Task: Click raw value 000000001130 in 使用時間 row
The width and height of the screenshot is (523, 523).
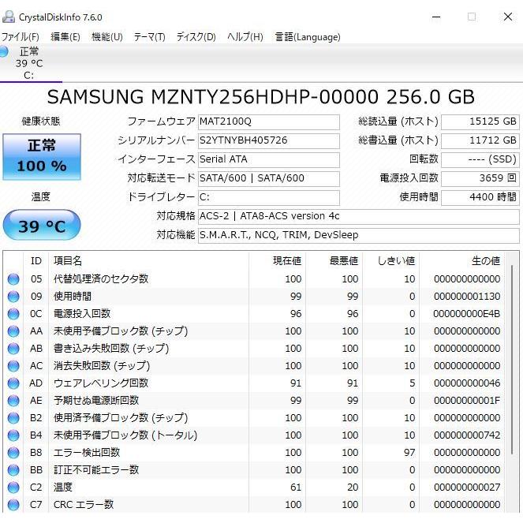Action: (467, 296)
